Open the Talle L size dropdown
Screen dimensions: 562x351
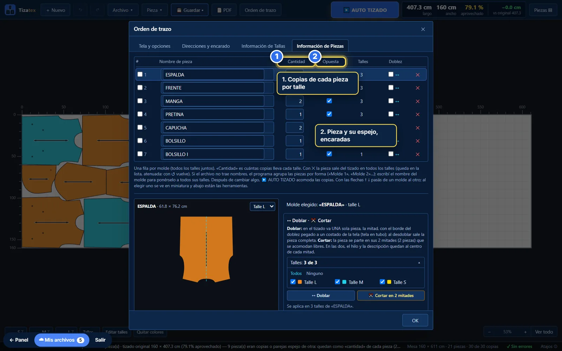click(262, 206)
